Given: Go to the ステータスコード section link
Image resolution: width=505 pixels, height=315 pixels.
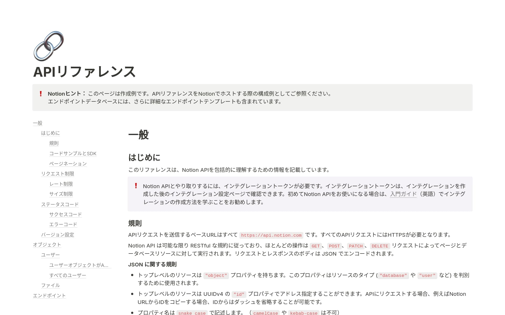Looking at the screenshot, I should (60, 204).
